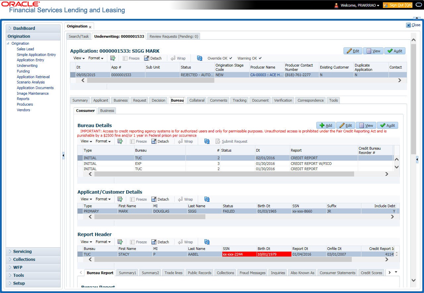Screen dimensions: 424x293
Task: Click Detach in Bureau Details toolbar
Action: 160,141
